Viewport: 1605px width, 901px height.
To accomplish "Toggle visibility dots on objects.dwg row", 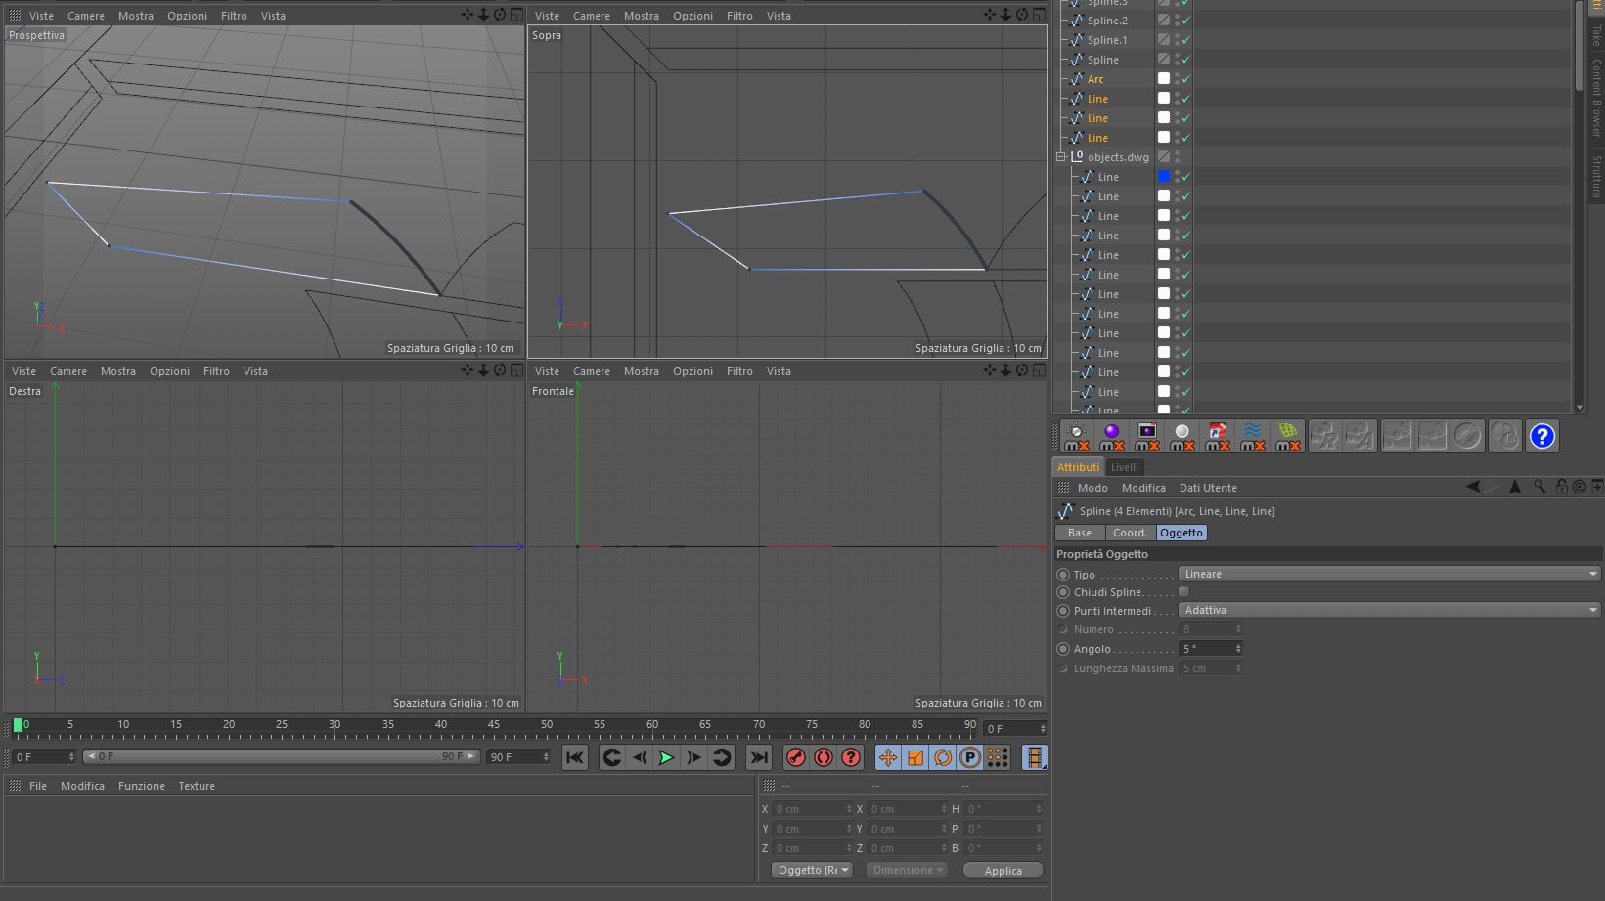I will (x=1177, y=156).
